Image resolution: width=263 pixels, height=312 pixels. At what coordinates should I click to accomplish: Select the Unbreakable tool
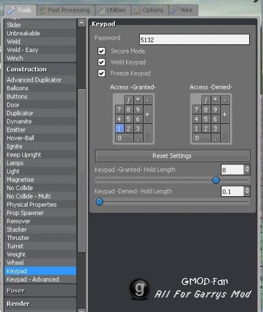point(40,33)
